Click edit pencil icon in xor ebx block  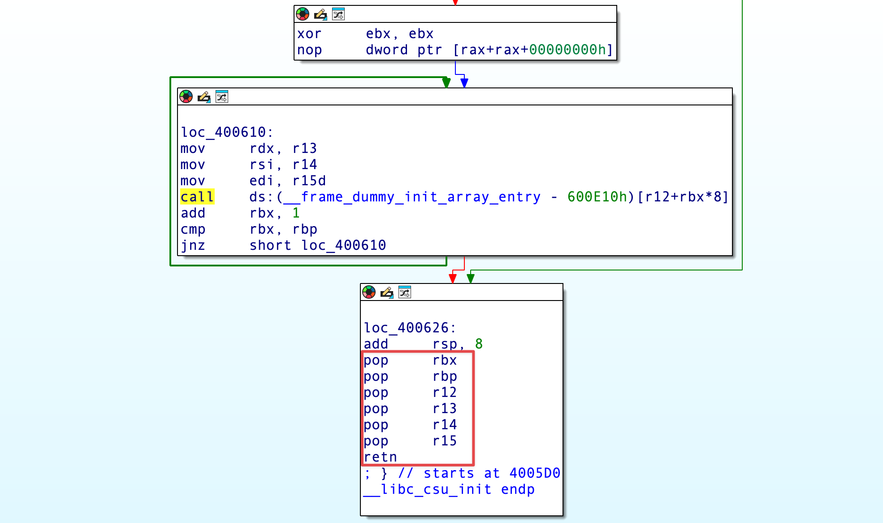click(320, 14)
